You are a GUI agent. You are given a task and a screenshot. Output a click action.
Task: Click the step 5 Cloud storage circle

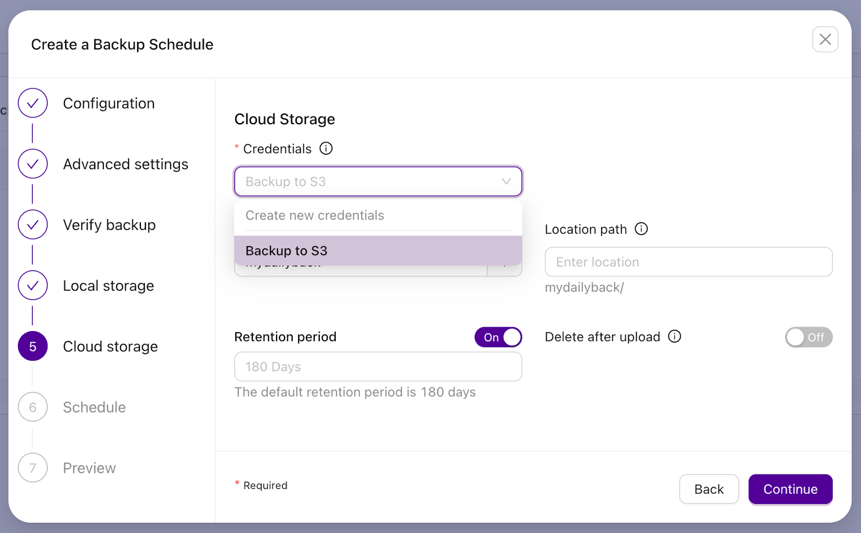click(x=33, y=346)
